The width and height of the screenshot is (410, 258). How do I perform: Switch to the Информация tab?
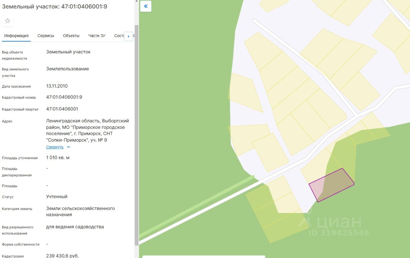pyautogui.click(x=16, y=36)
